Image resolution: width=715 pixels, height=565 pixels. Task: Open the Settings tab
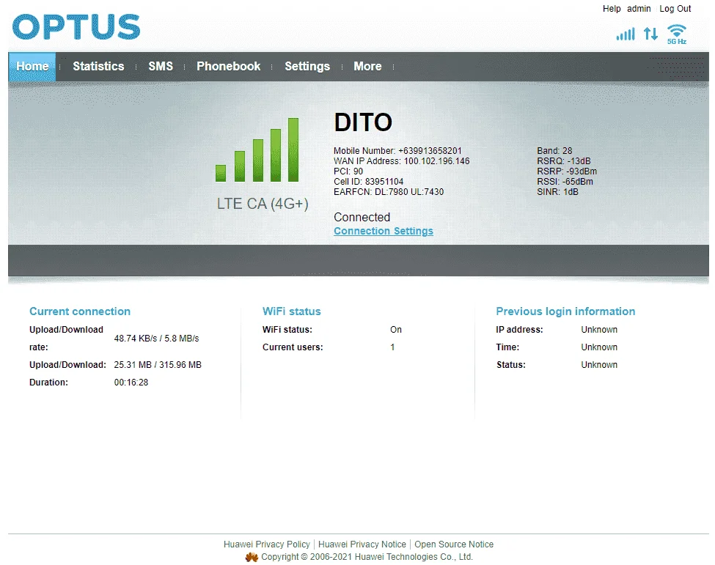coord(307,67)
